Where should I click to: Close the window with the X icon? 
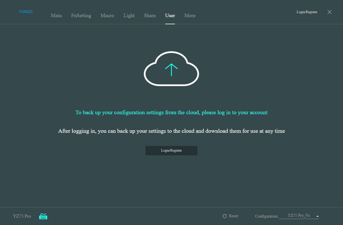click(330, 12)
